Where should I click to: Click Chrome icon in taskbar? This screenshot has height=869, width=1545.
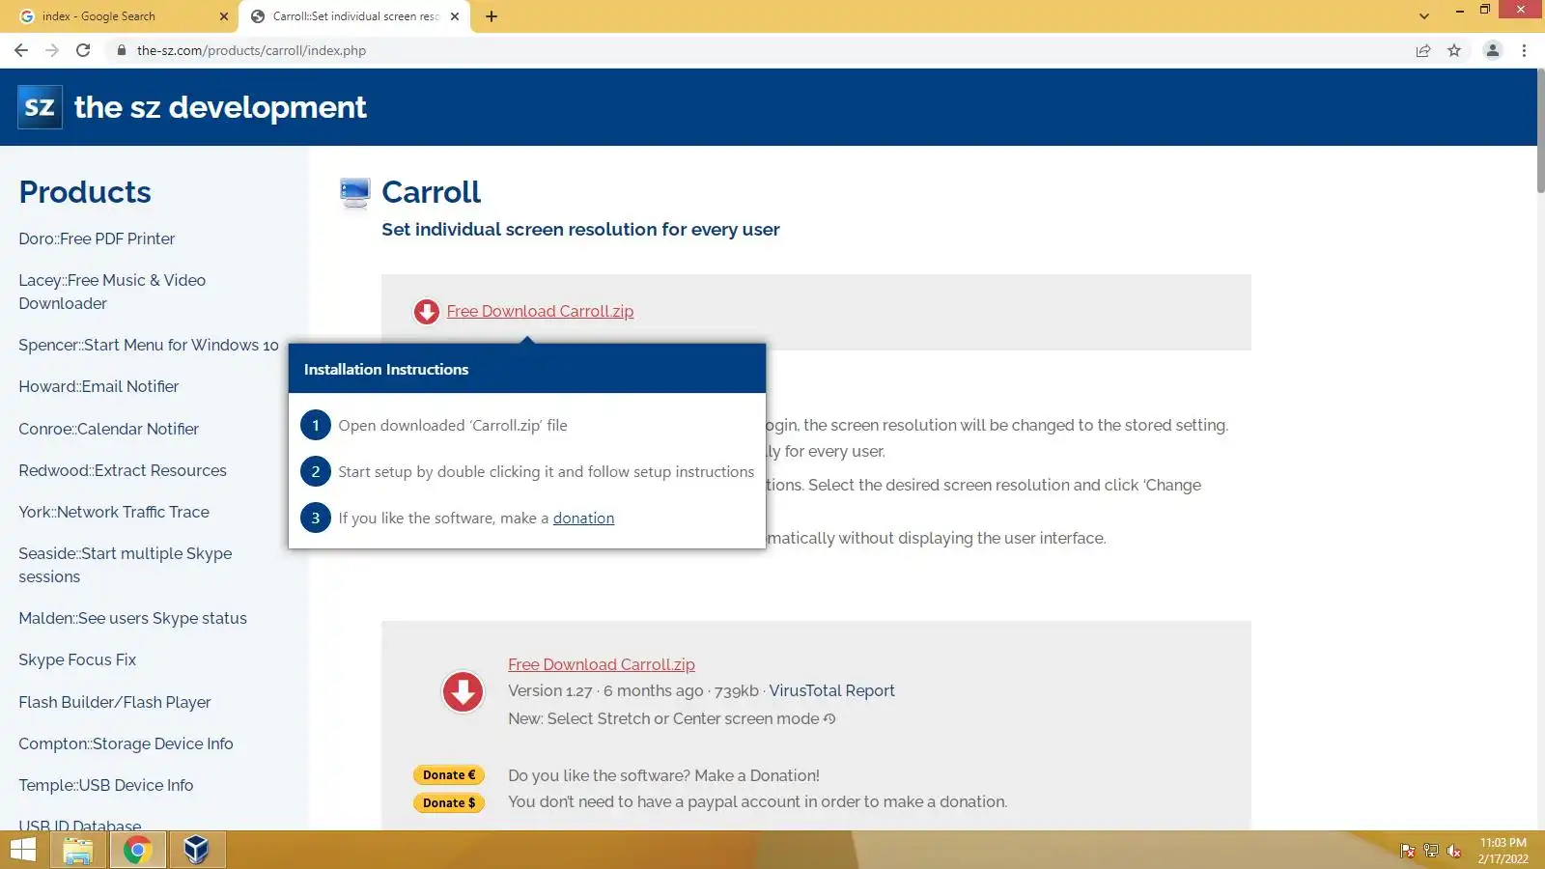pos(137,850)
